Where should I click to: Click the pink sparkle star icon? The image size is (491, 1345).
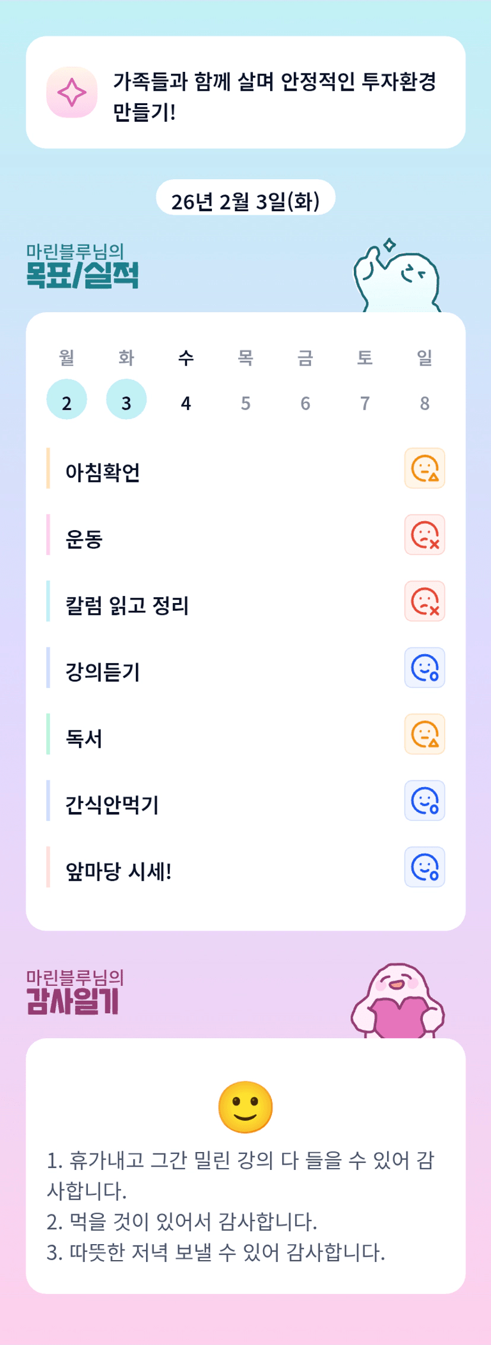tap(72, 93)
